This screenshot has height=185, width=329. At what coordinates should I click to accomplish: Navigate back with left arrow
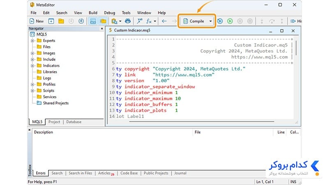tap(164, 21)
